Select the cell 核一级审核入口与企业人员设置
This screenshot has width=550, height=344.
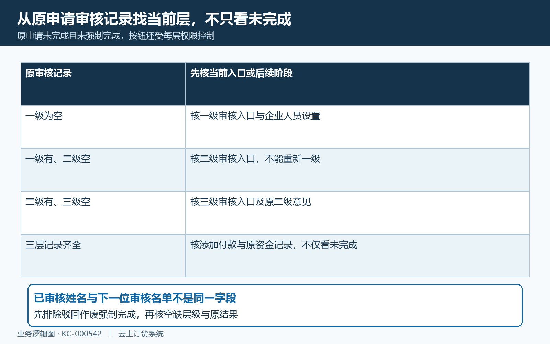[x=357, y=127]
